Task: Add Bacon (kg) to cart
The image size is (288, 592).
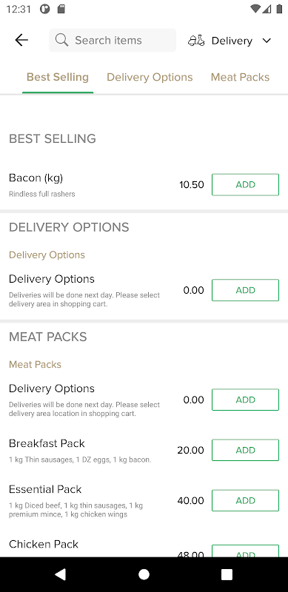Action: point(245,184)
